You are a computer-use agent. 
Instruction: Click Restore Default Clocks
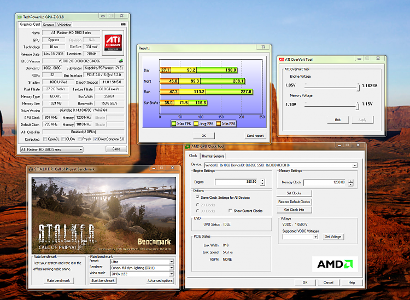294,202
